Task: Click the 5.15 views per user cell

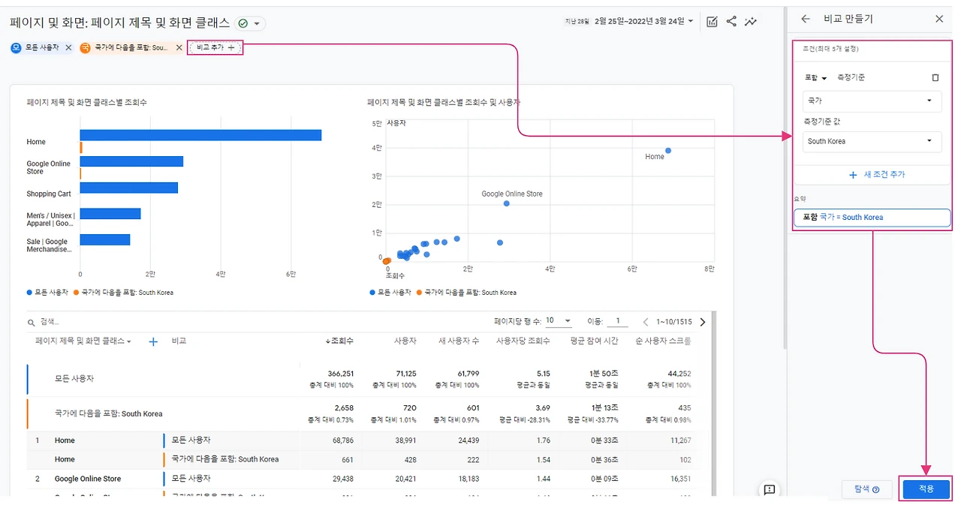Action: 543,373
